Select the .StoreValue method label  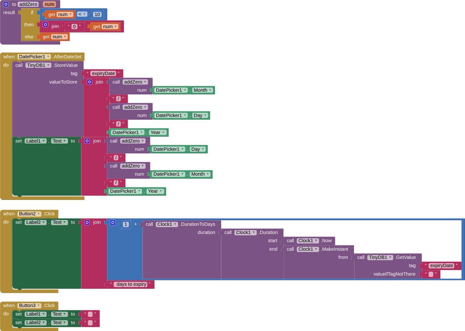click(x=65, y=65)
